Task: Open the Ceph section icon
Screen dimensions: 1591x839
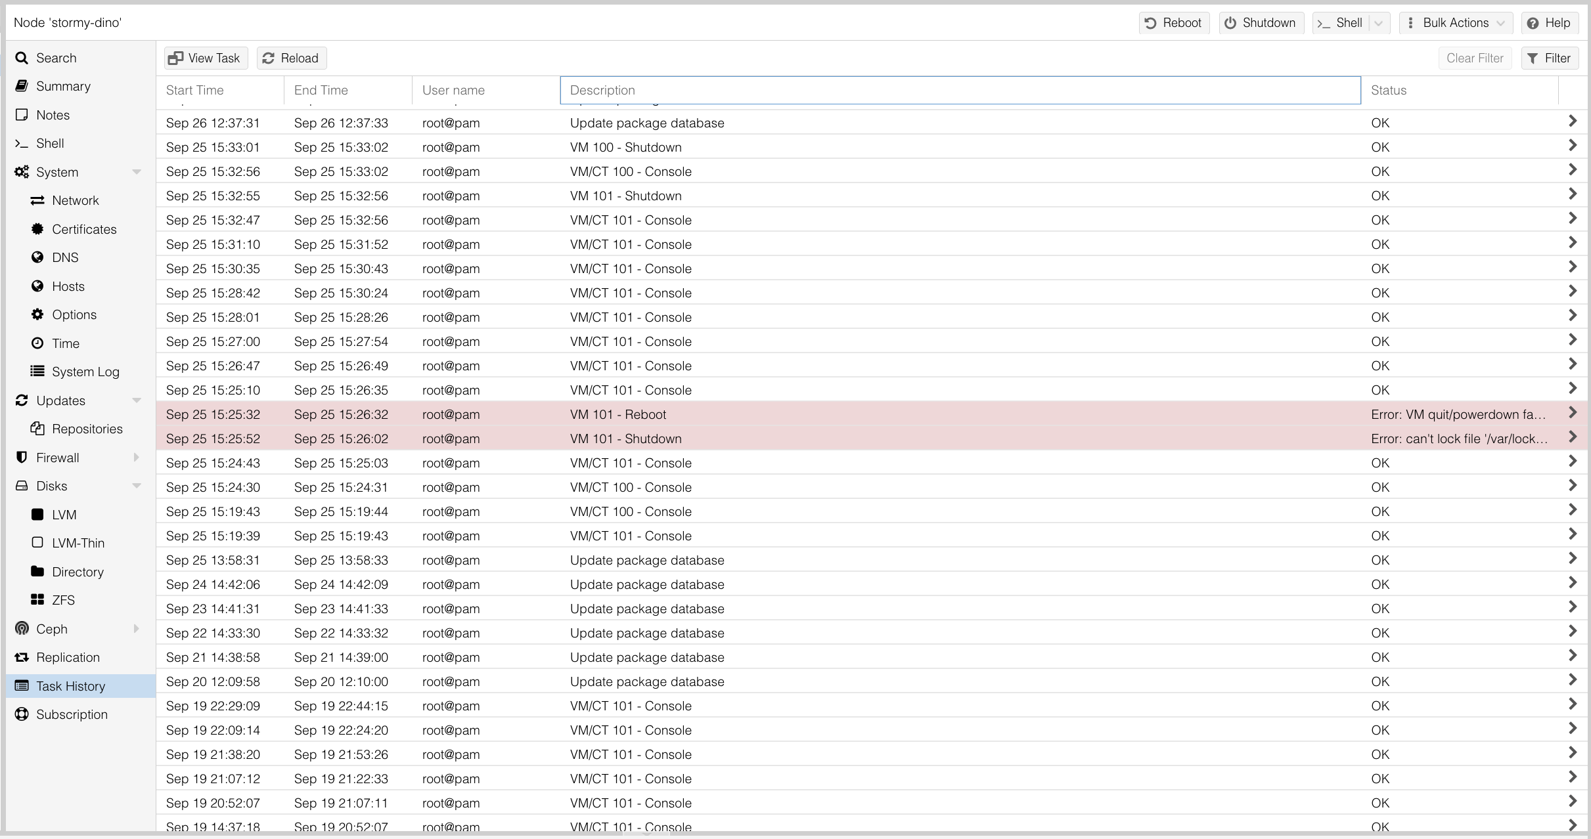Action: click(22, 628)
